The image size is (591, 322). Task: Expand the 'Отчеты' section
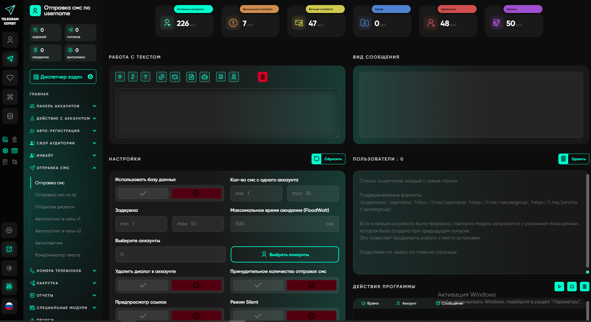(x=63, y=295)
